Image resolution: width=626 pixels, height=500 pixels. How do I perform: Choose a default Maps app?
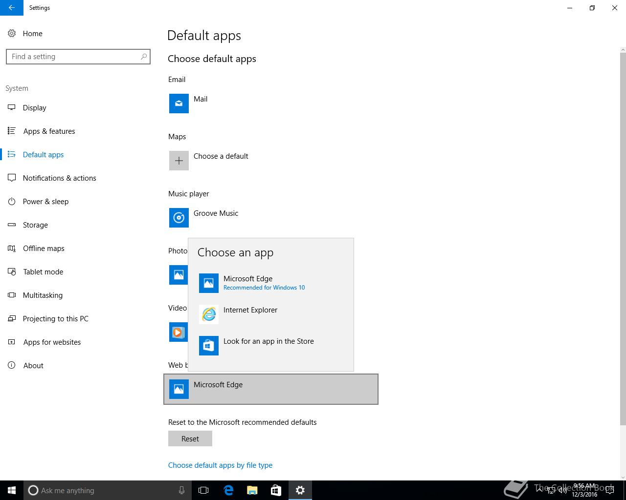[x=270, y=161]
